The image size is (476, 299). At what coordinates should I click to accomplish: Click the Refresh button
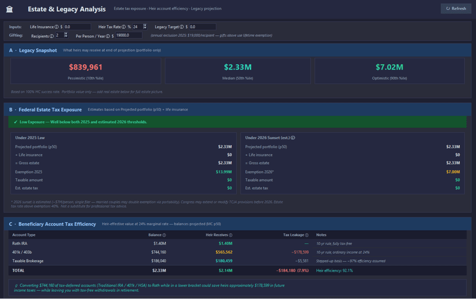tap(456, 8)
